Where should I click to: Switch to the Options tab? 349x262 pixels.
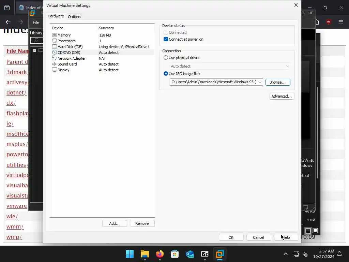74,17
